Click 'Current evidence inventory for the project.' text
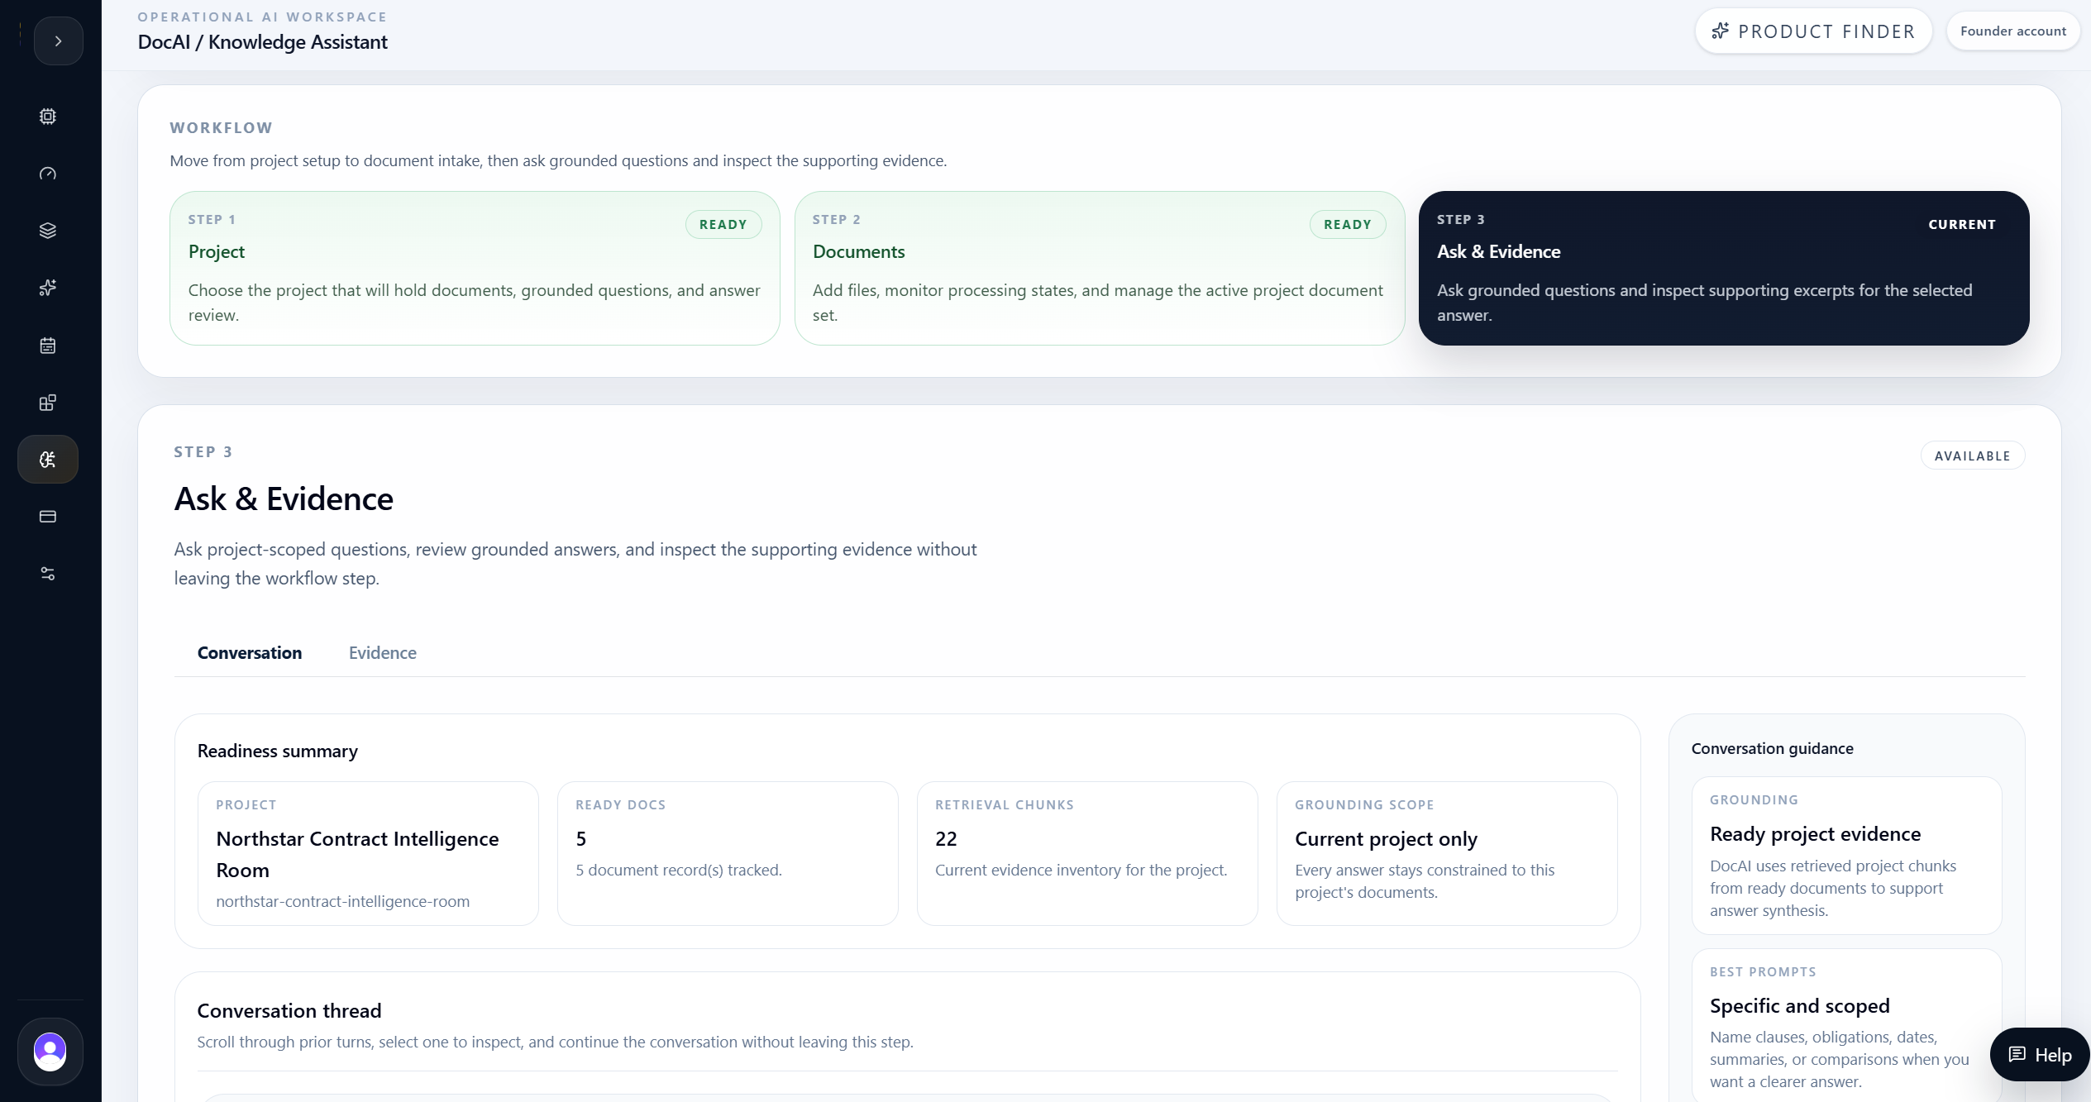The width and height of the screenshot is (2091, 1102). coord(1081,871)
